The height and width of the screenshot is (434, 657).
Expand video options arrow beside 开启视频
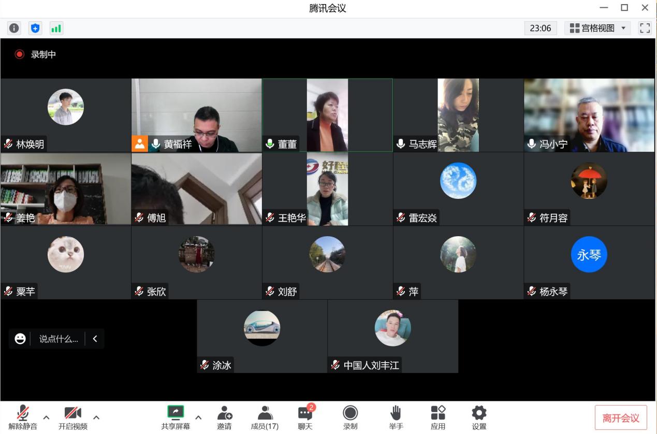pos(96,417)
